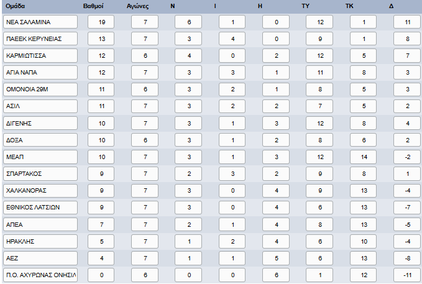Image resolution: width=422 pixels, height=284 pixels.
Task: Click the ΤΥ column header
Action: (306, 6)
